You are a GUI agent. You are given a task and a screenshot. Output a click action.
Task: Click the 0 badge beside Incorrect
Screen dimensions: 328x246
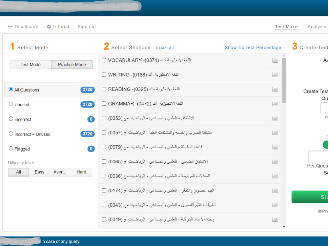(91, 119)
